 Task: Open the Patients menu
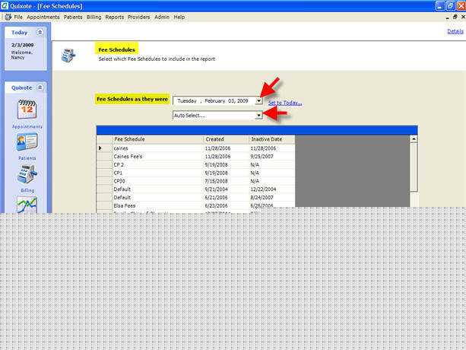point(73,17)
